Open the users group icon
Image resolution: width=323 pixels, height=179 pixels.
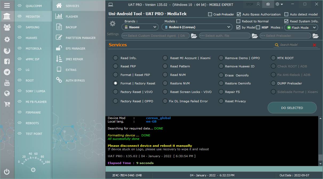(7, 27)
